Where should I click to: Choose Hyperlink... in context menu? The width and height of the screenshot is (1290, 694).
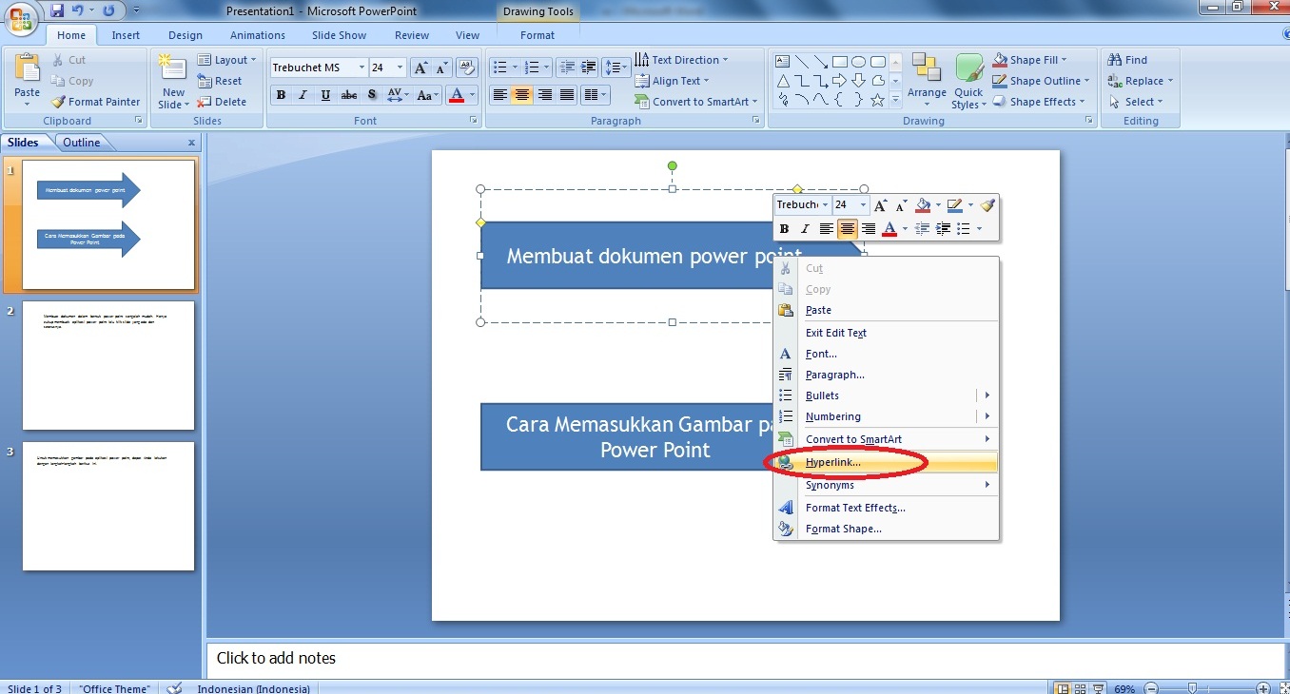(886, 462)
